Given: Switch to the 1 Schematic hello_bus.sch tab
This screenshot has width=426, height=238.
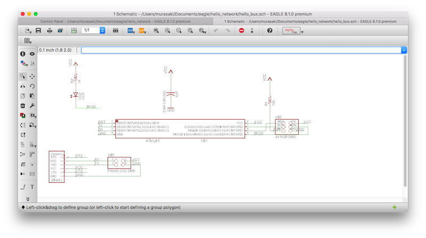Looking at the screenshot, I should 310,21.
